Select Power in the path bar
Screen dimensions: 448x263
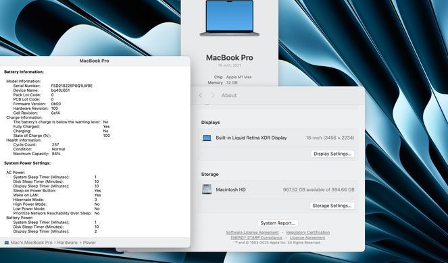(x=89, y=243)
